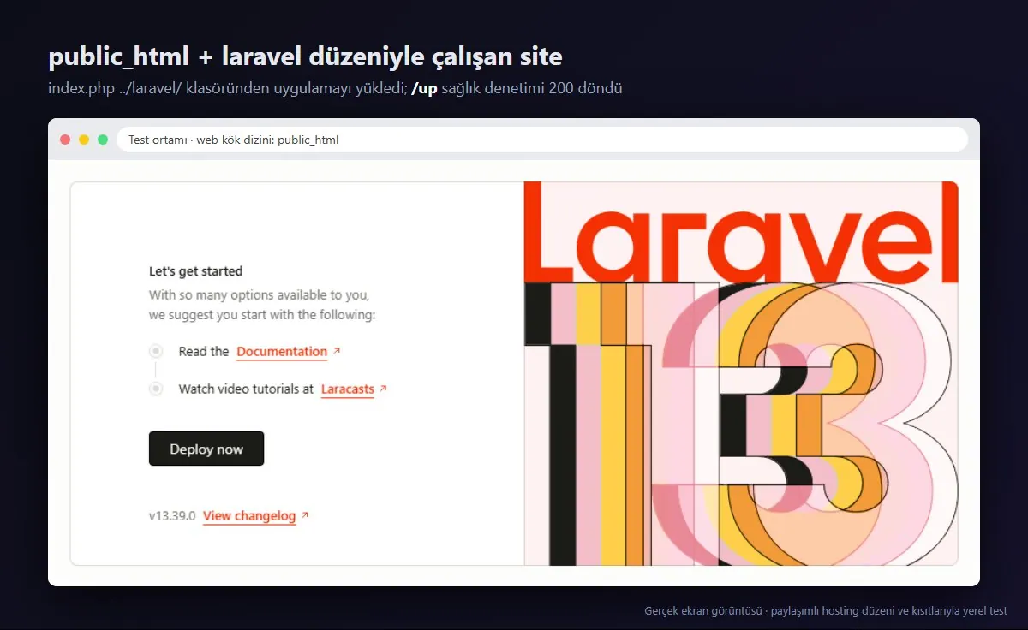
Task: Click the red window close dot
Action: (x=65, y=140)
